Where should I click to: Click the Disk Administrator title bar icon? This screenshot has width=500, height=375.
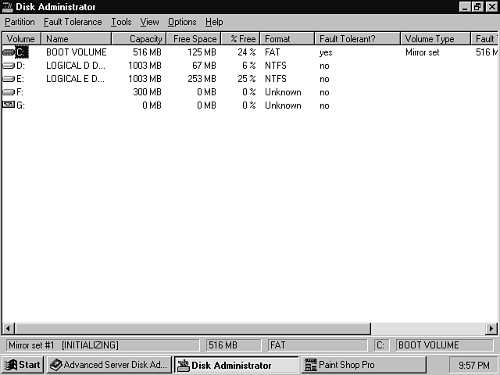(x=7, y=6)
